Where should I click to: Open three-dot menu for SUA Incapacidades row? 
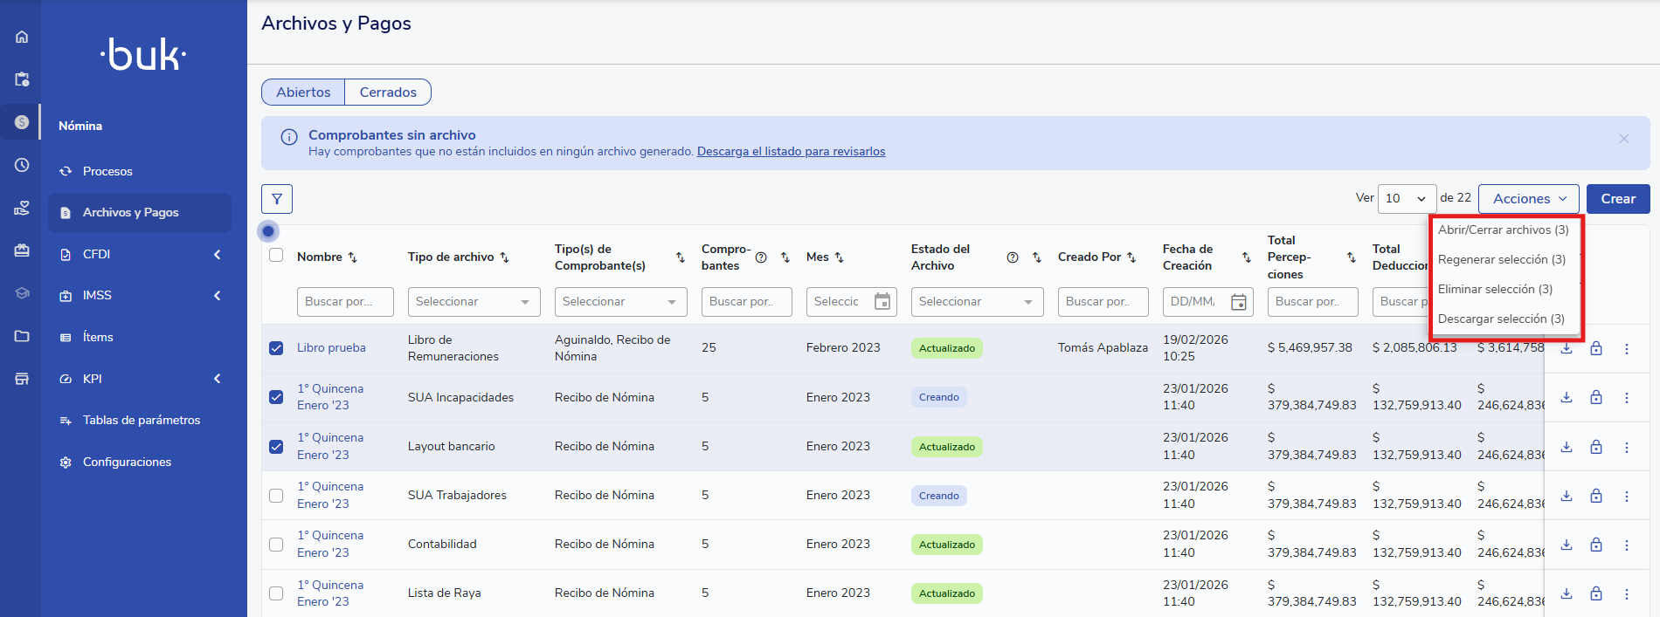point(1626,398)
